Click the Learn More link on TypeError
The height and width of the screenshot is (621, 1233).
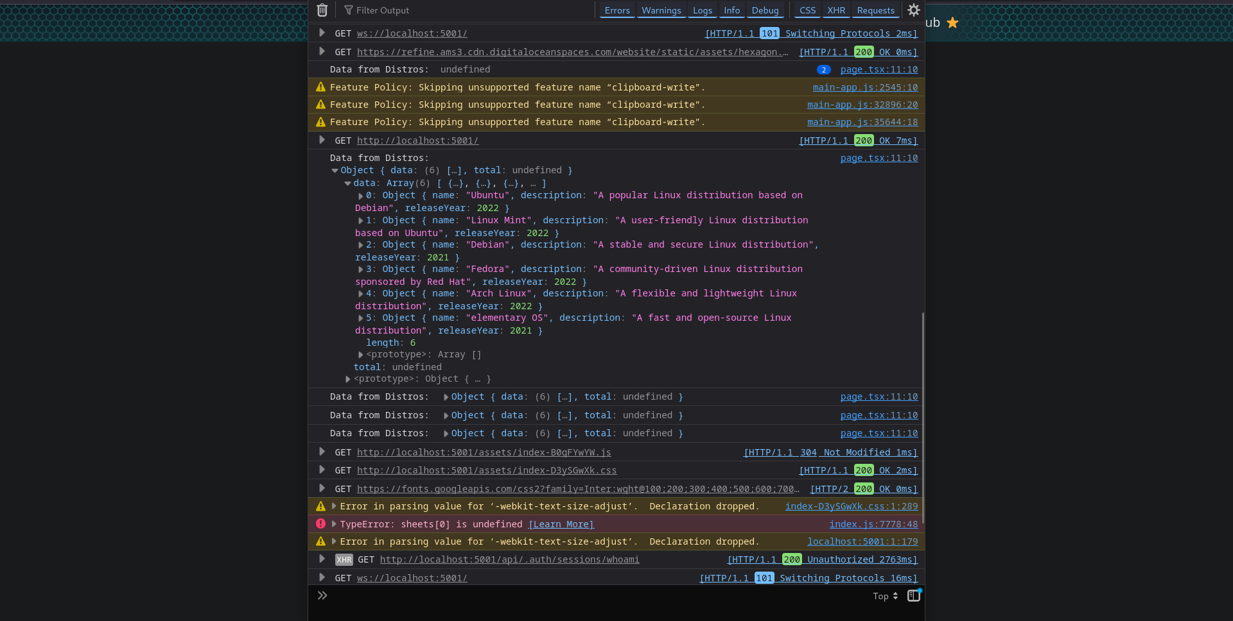561,524
